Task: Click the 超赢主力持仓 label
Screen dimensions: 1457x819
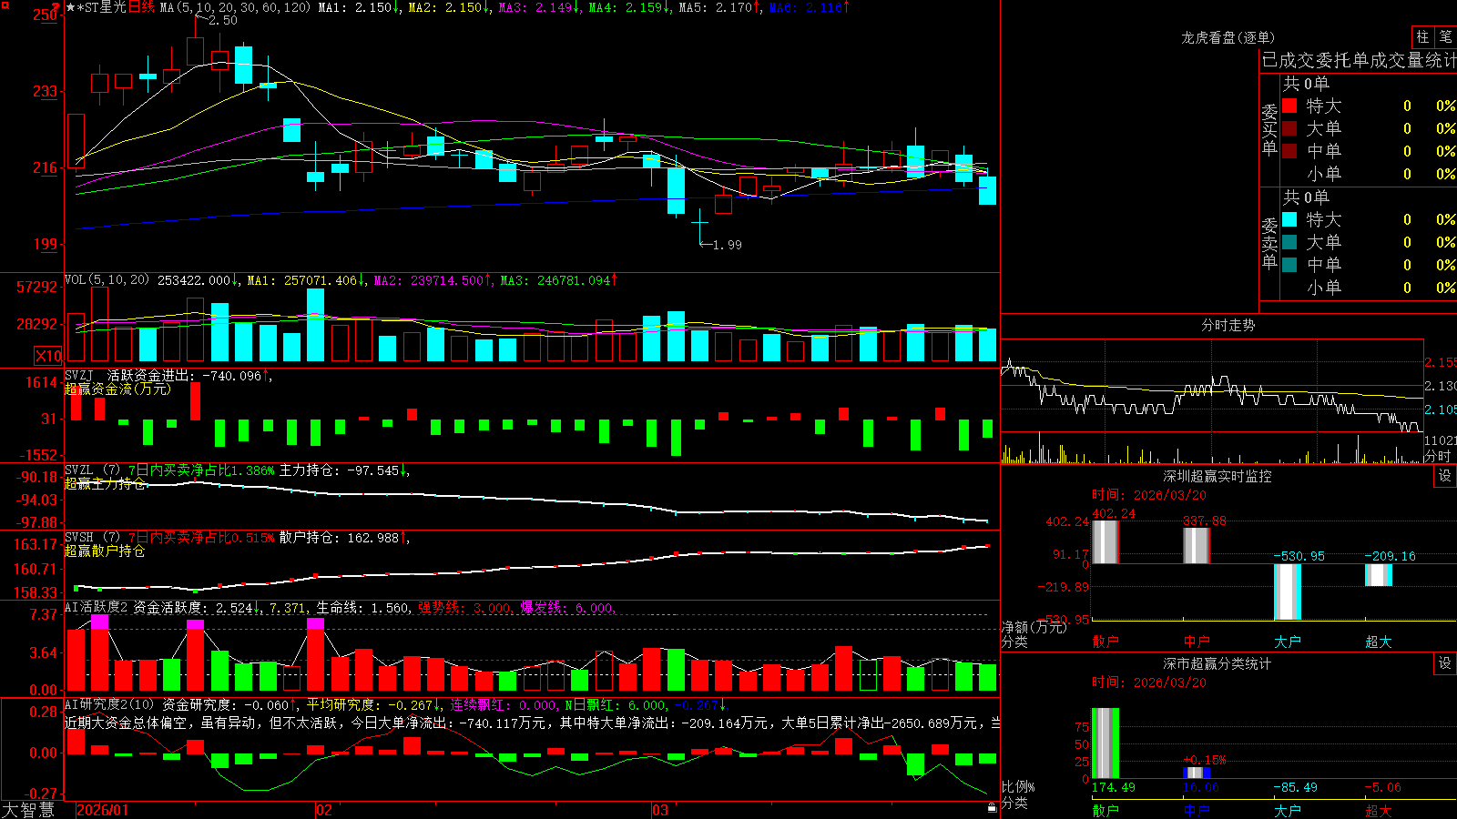Action: pos(105,483)
